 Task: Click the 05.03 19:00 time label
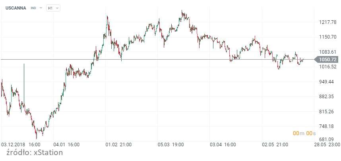tap(170, 145)
